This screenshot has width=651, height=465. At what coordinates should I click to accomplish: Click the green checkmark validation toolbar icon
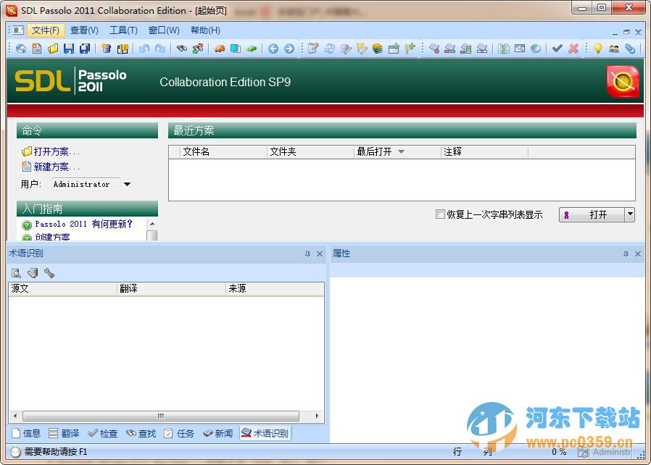click(x=558, y=49)
